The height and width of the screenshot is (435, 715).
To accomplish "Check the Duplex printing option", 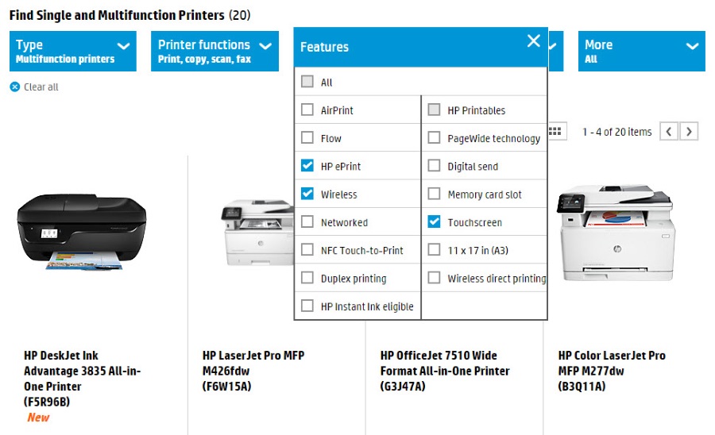I will pos(307,278).
